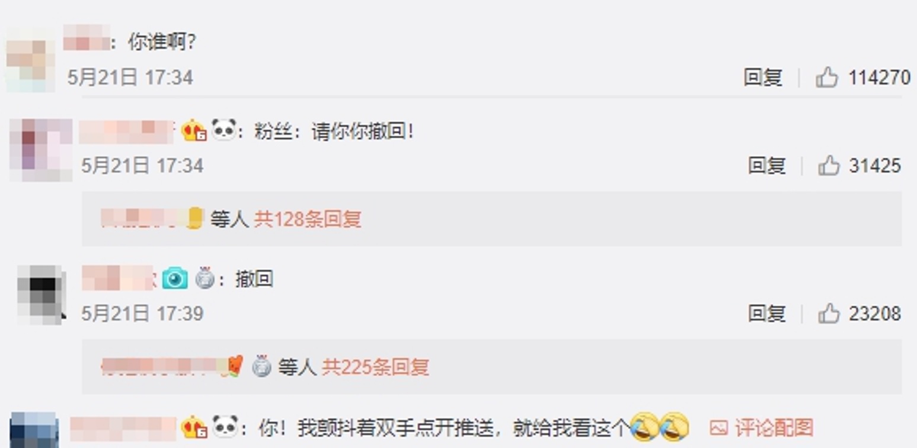Click thumbs-up icon showing 23208 likes
This screenshot has width=917, height=448.
tap(829, 314)
